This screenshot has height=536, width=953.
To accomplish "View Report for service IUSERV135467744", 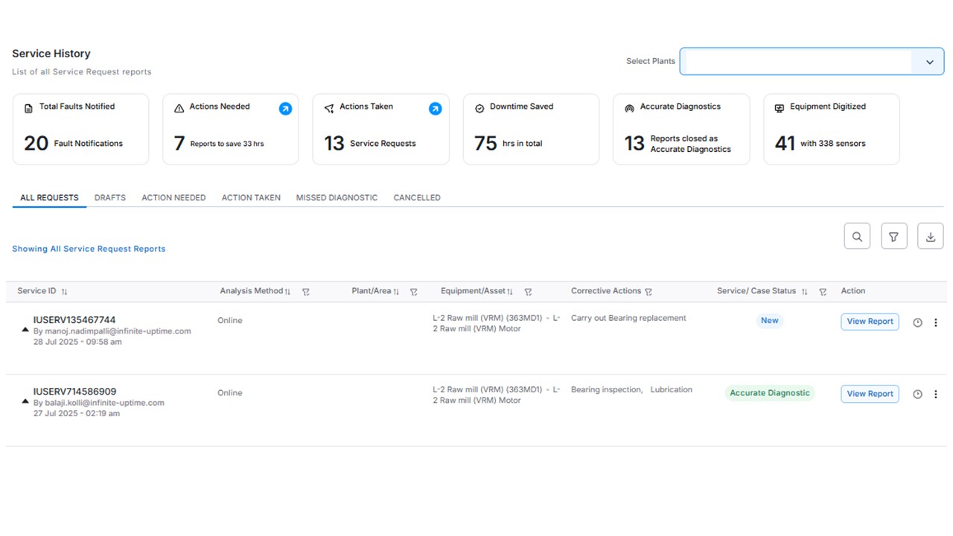I will (x=870, y=322).
